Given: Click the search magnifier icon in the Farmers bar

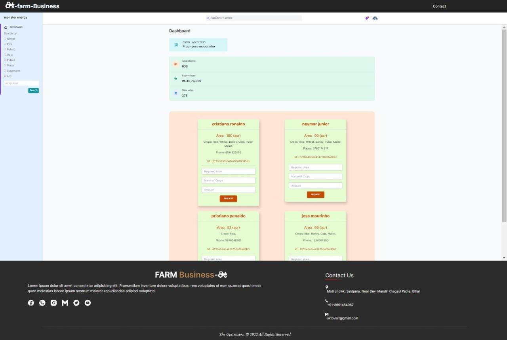Looking at the screenshot, I should tap(208, 18).
